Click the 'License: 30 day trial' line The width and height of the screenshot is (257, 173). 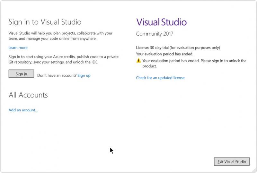[178, 48]
